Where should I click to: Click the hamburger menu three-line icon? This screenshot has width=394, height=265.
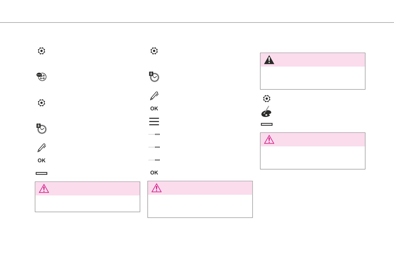154,121
